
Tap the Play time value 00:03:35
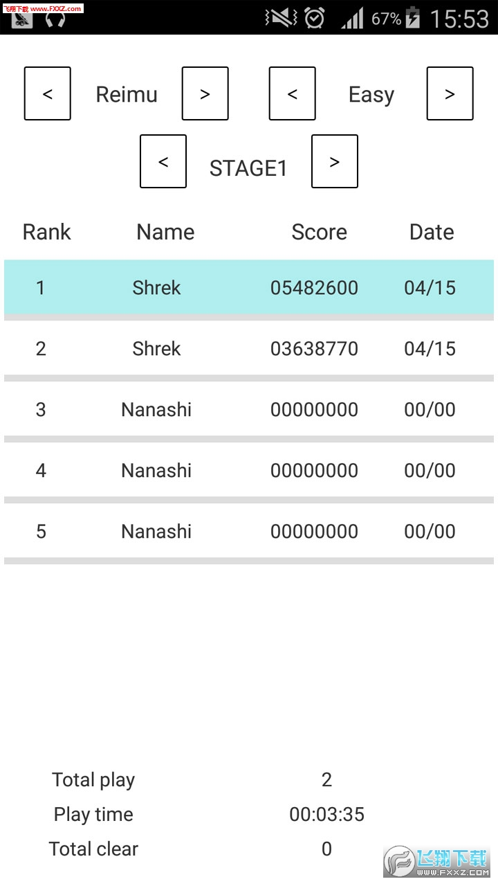pyautogui.click(x=326, y=815)
